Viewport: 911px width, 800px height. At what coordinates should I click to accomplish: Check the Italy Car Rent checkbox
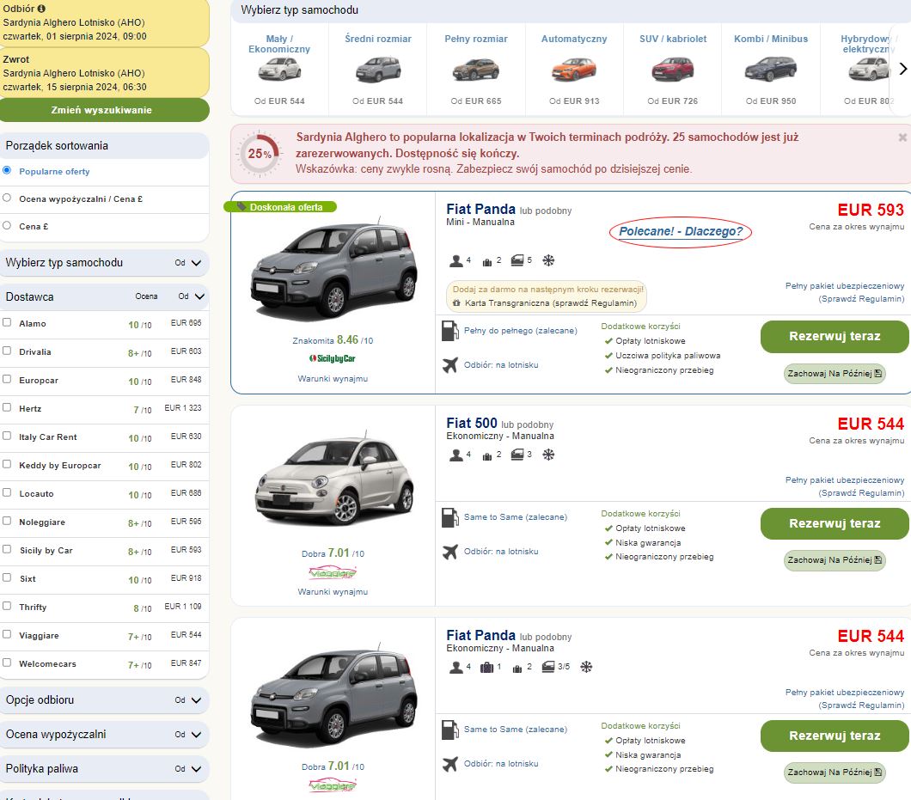[7, 436]
